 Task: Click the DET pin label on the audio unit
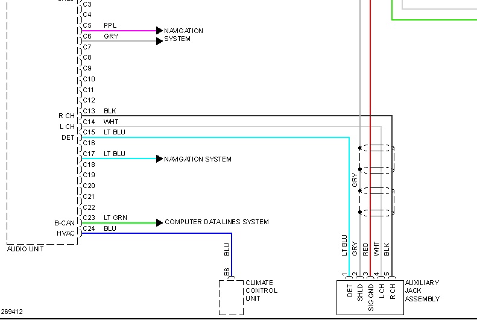click(68, 137)
